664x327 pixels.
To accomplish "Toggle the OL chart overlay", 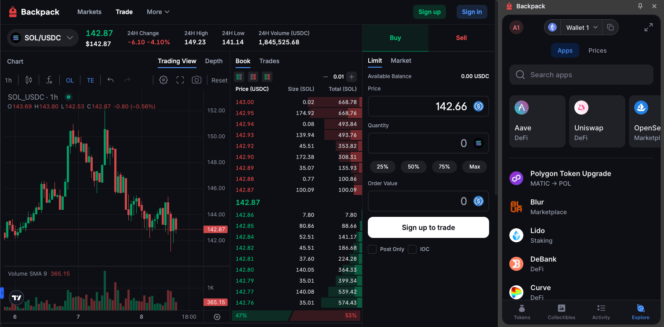I will [x=70, y=80].
